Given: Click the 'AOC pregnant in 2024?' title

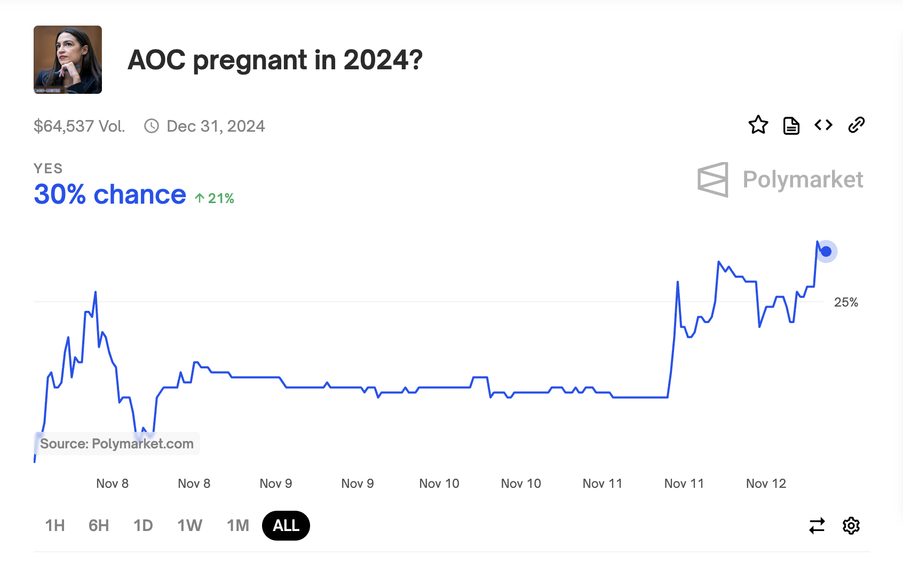Looking at the screenshot, I should click(x=275, y=60).
